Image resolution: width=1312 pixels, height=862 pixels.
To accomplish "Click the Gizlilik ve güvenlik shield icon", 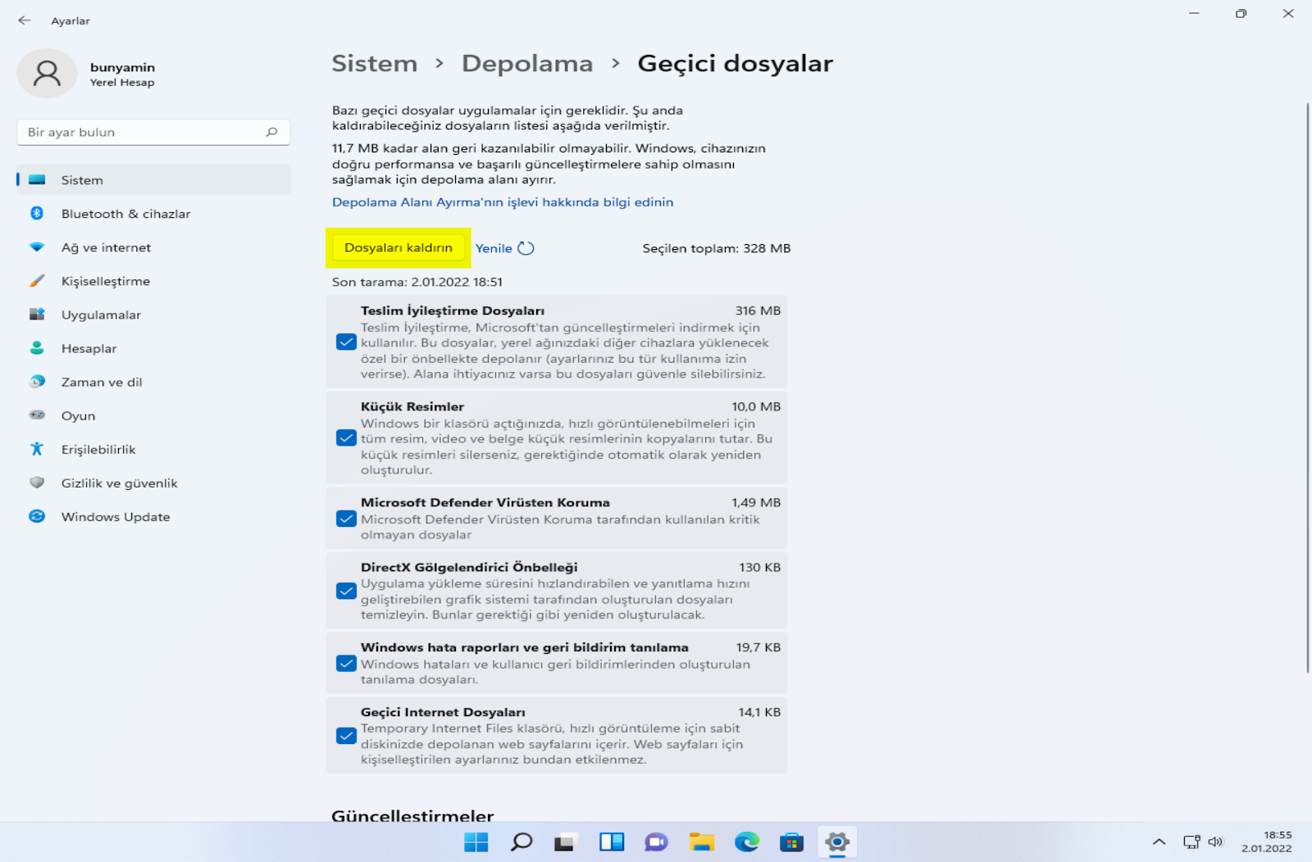I will [x=37, y=483].
